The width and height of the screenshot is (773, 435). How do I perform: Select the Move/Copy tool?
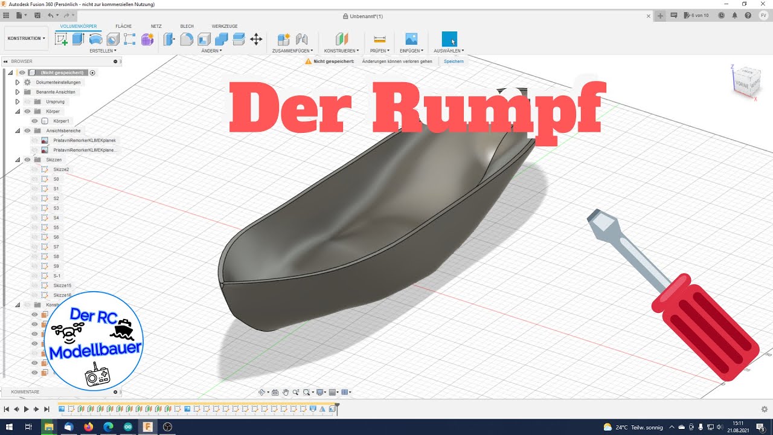pyautogui.click(x=256, y=39)
